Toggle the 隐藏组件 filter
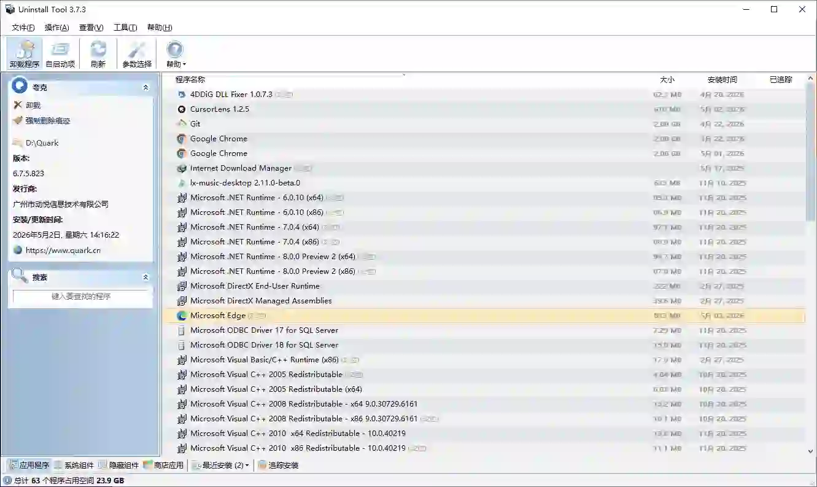This screenshot has width=817, height=487. pyautogui.click(x=118, y=466)
